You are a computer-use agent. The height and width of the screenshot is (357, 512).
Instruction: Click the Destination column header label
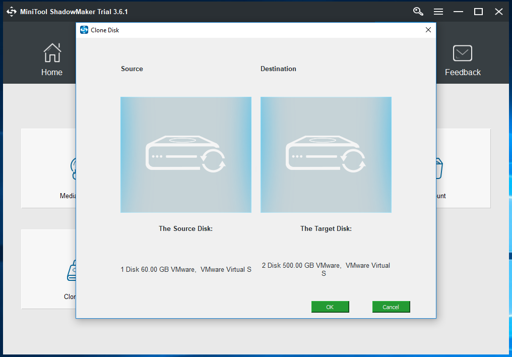pyautogui.click(x=278, y=69)
